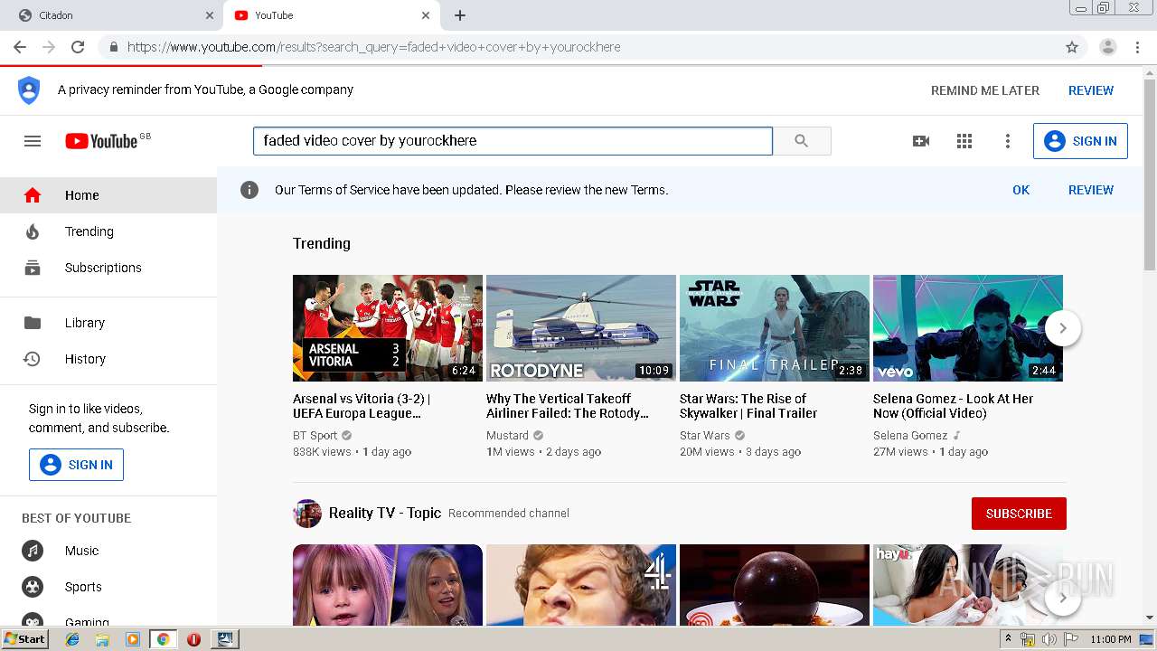1157x651 pixels.
Task: Open the create video camera icon
Action: (921, 141)
